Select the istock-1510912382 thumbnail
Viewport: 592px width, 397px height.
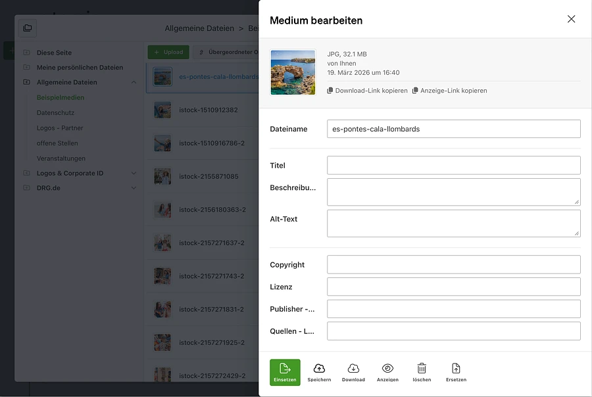tap(162, 110)
